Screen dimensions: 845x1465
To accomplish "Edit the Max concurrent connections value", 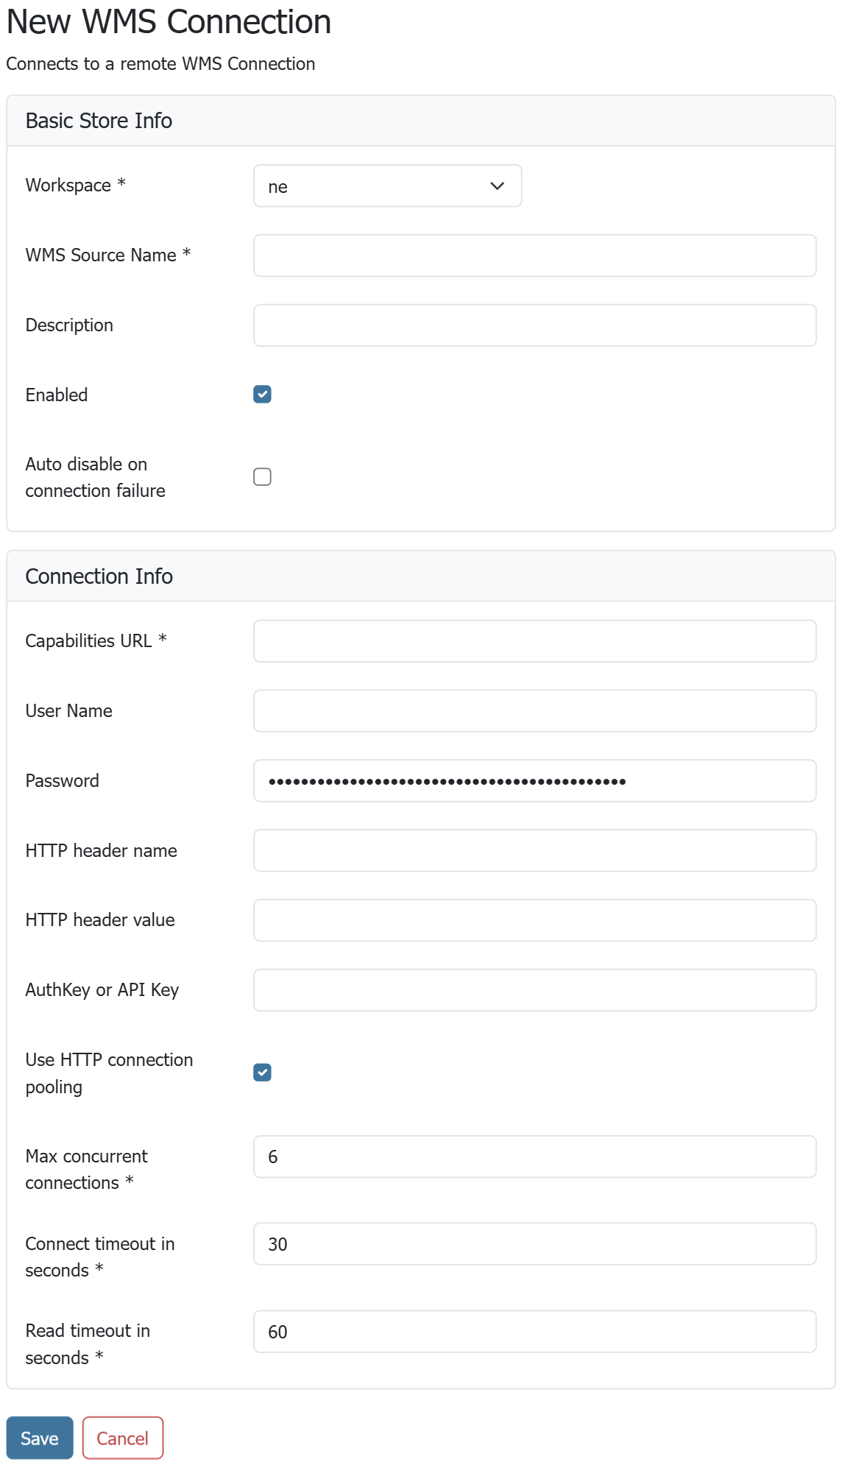I will [x=534, y=1157].
